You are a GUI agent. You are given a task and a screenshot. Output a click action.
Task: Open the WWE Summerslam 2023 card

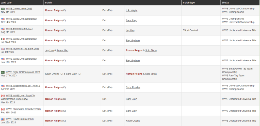19,29
